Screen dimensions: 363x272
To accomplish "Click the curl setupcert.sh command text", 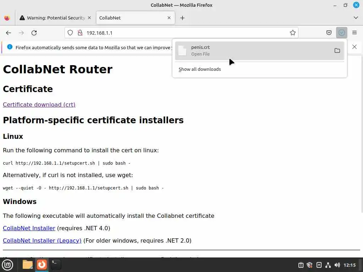I will [x=66, y=163].
